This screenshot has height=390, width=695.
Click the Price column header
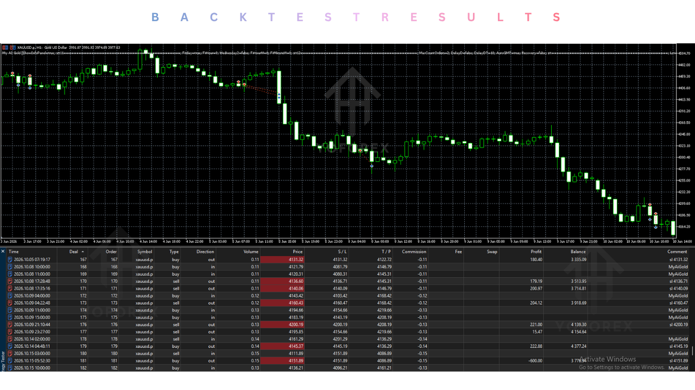pos(298,251)
